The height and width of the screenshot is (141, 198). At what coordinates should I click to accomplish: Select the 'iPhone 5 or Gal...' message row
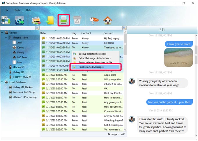click(x=82, y=84)
